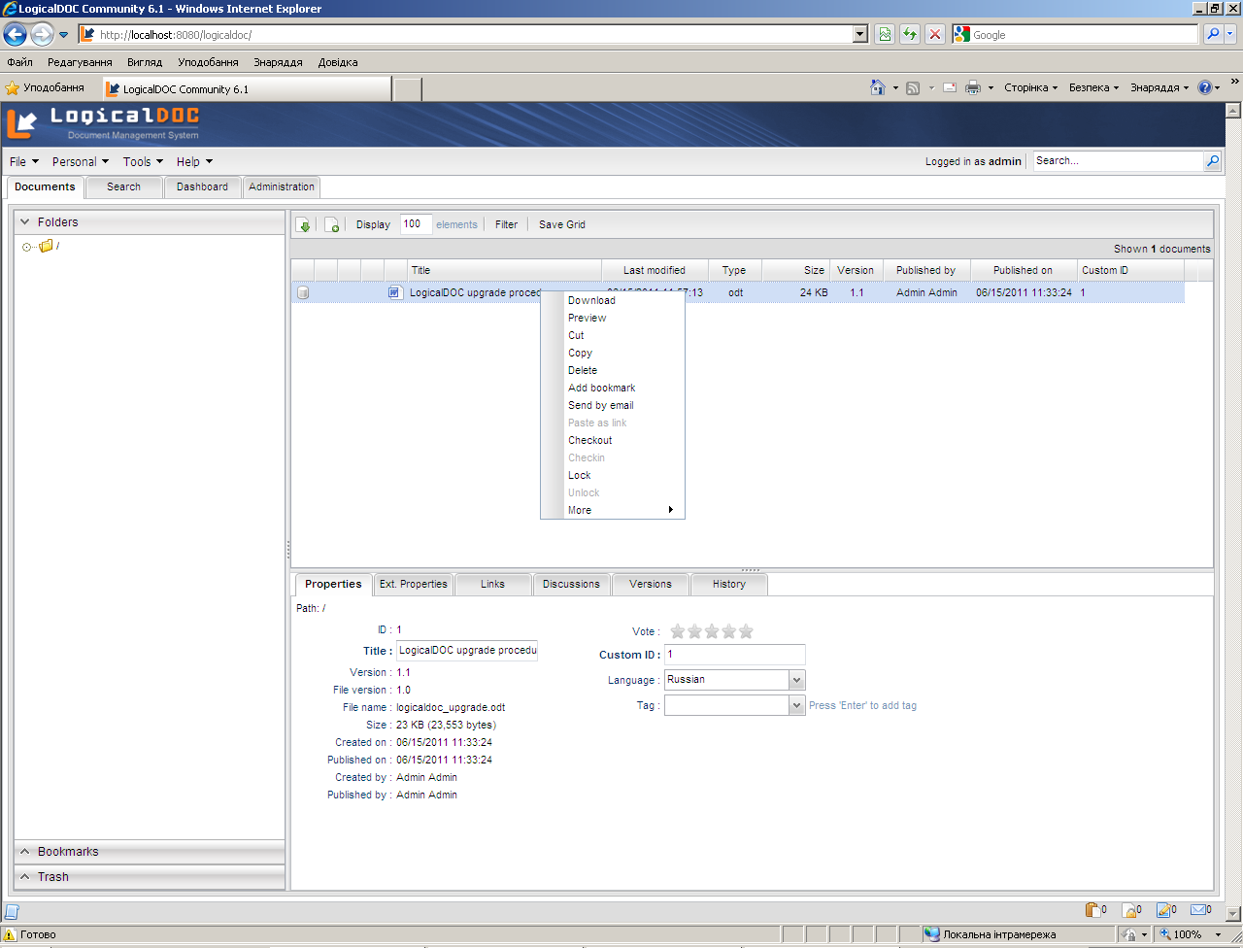Choose Lock from the context menu
The image size is (1243, 948).
pos(613,475)
